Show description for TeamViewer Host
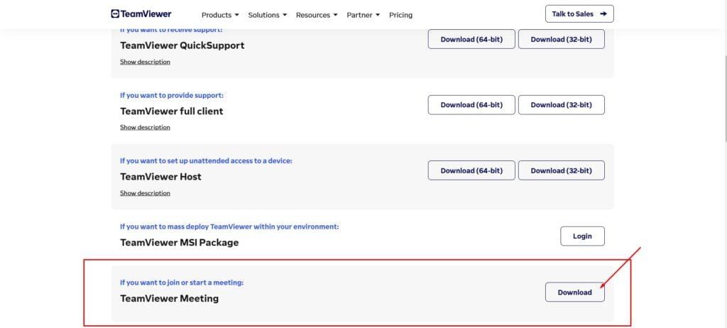 [x=145, y=193]
